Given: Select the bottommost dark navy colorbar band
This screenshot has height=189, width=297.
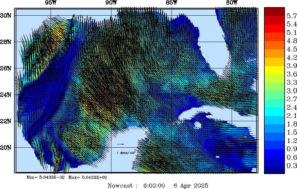Looking at the screenshot, I should click(274, 169).
